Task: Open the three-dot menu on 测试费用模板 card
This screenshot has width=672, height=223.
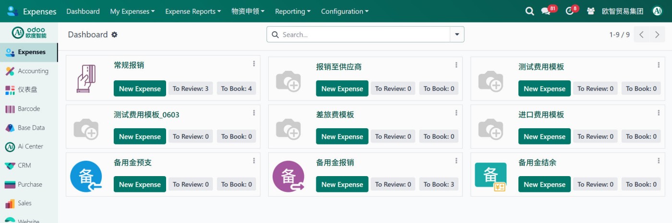Action: pos(659,64)
